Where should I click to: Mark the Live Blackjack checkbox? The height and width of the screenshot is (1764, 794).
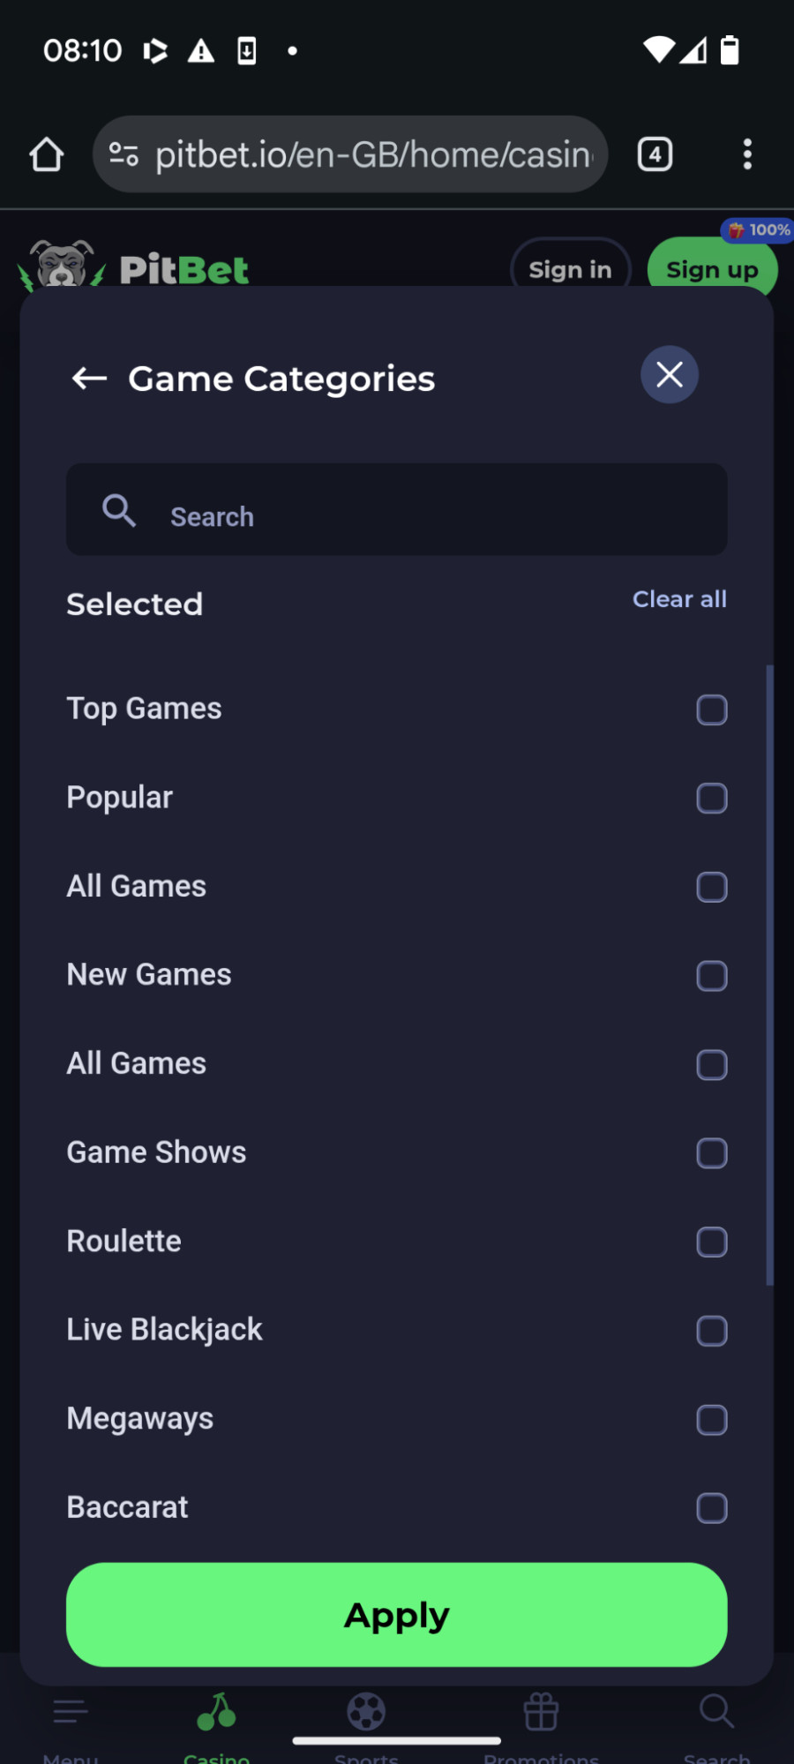(x=711, y=1331)
